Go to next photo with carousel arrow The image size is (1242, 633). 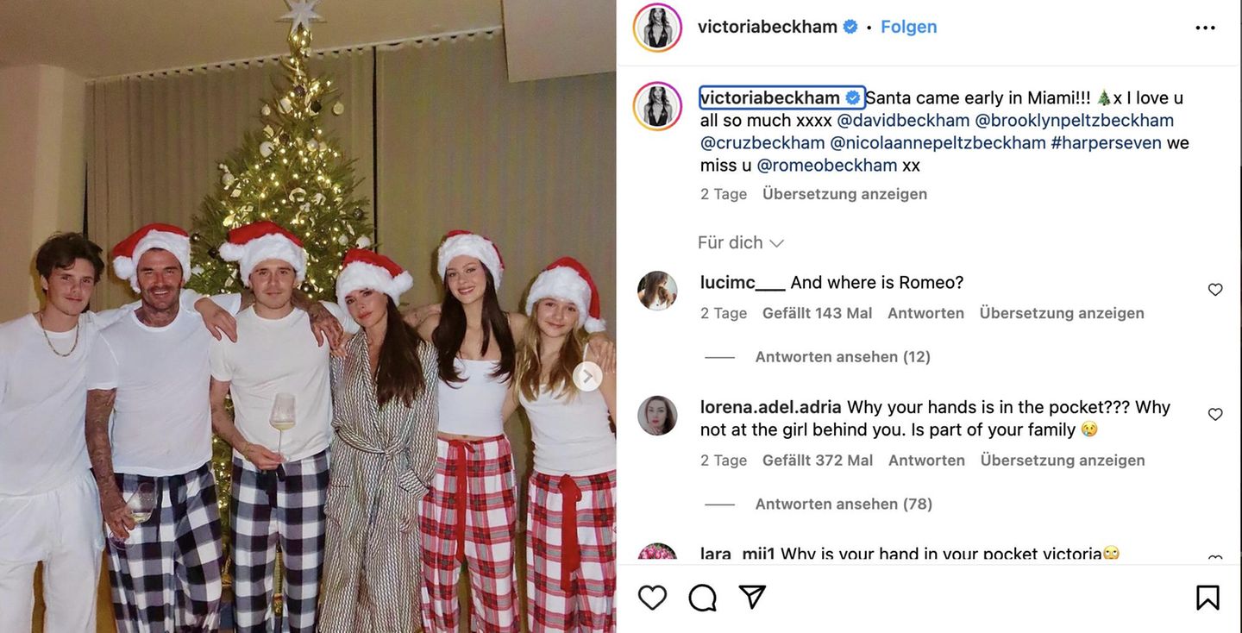click(587, 376)
